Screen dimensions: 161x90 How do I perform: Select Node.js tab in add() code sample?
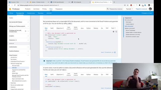96,28
